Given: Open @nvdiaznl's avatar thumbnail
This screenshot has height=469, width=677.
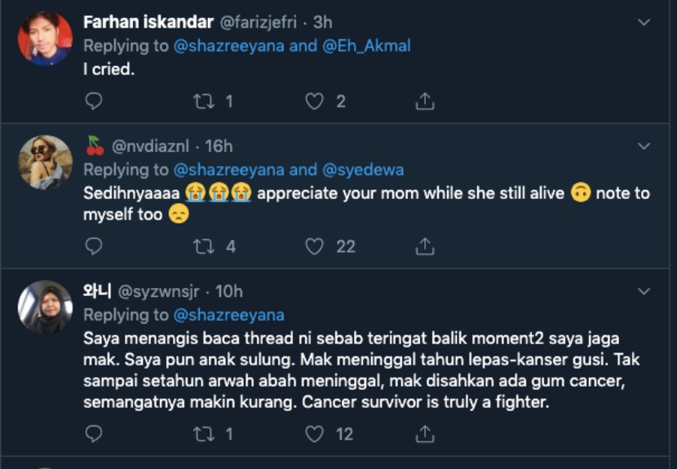Looking at the screenshot, I should (46, 161).
